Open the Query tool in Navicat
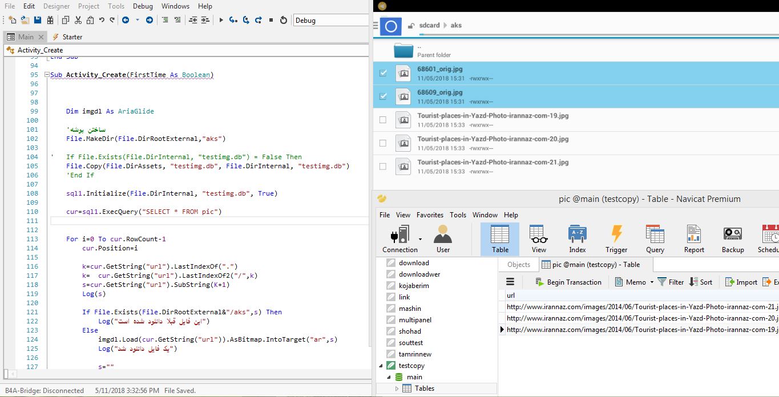The width and height of the screenshot is (779, 397). [655, 238]
